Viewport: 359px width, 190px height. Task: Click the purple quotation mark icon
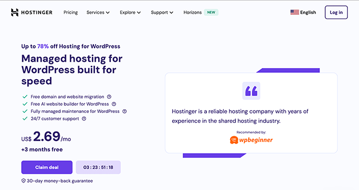point(251,91)
